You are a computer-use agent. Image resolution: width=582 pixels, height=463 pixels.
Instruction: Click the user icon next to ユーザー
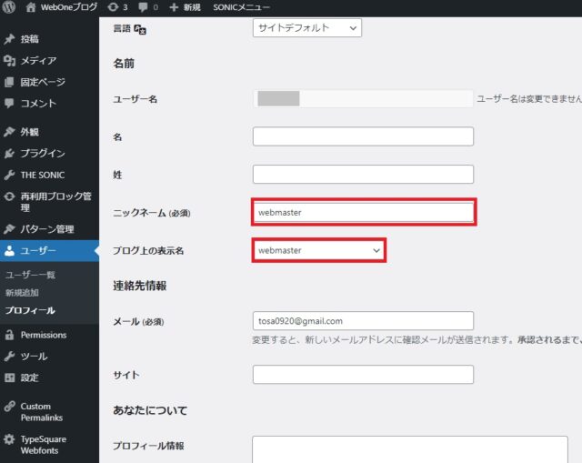[9, 251]
